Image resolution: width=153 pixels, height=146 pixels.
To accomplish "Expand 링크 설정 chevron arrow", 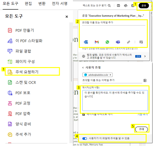I will pos(145,56).
